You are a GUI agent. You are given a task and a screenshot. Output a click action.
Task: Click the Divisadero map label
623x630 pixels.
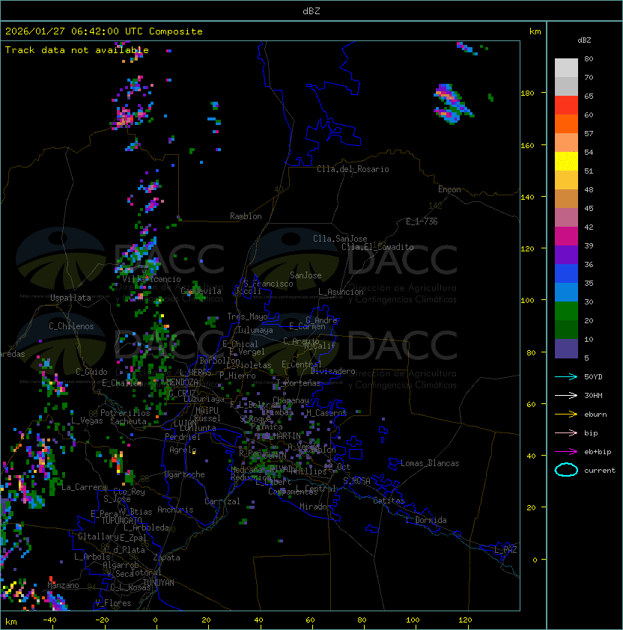click(333, 371)
